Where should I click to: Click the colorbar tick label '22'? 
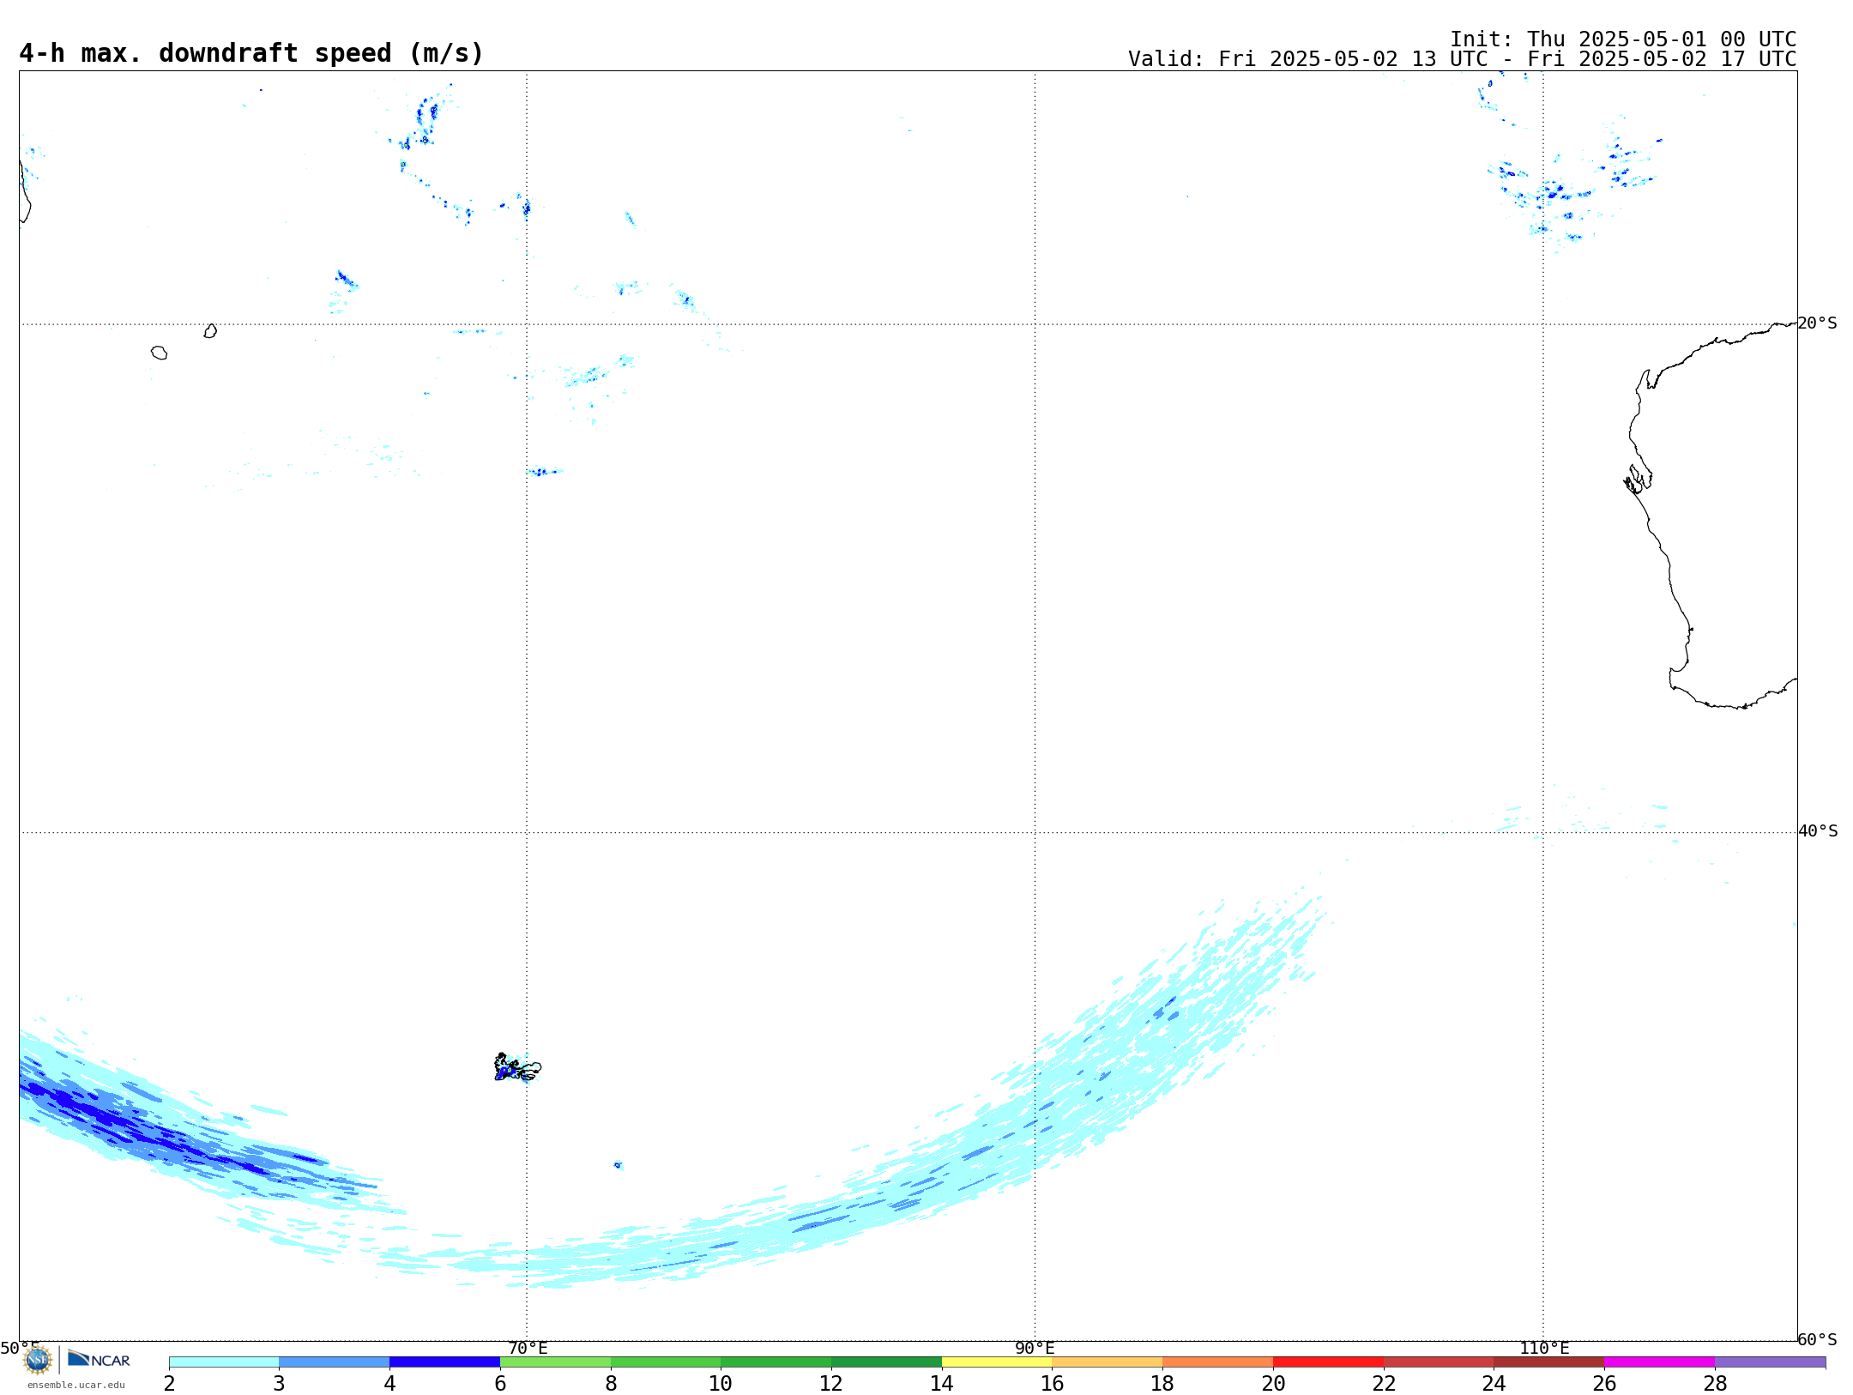1384,1383
